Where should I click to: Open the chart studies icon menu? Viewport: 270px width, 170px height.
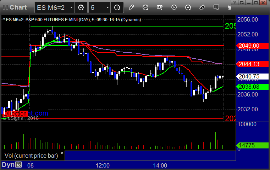[145, 7]
